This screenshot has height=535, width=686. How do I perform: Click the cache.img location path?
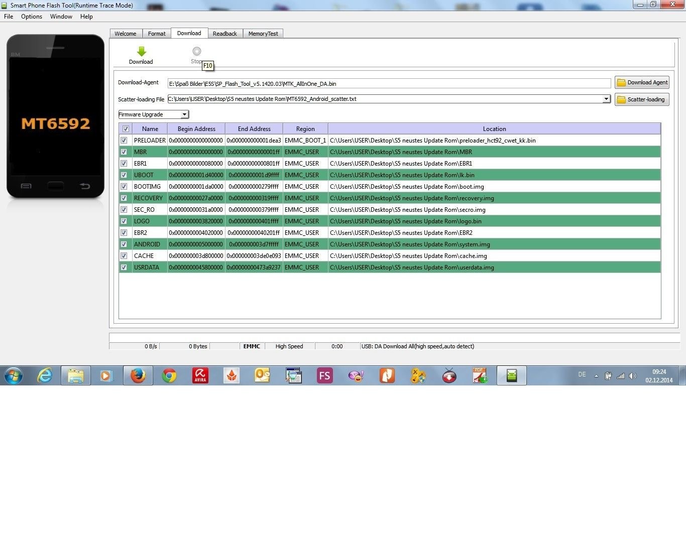point(408,256)
